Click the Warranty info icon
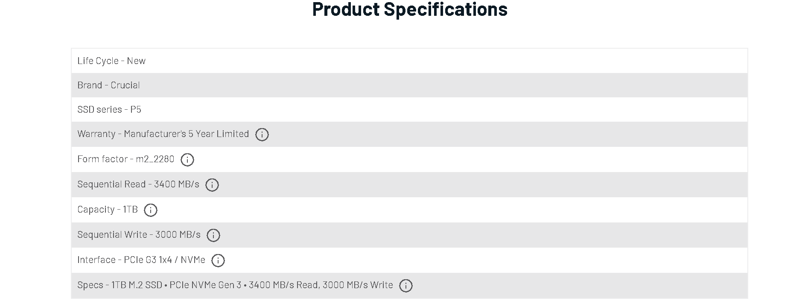The width and height of the screenshot is (805, 301). tap(262, 134)
